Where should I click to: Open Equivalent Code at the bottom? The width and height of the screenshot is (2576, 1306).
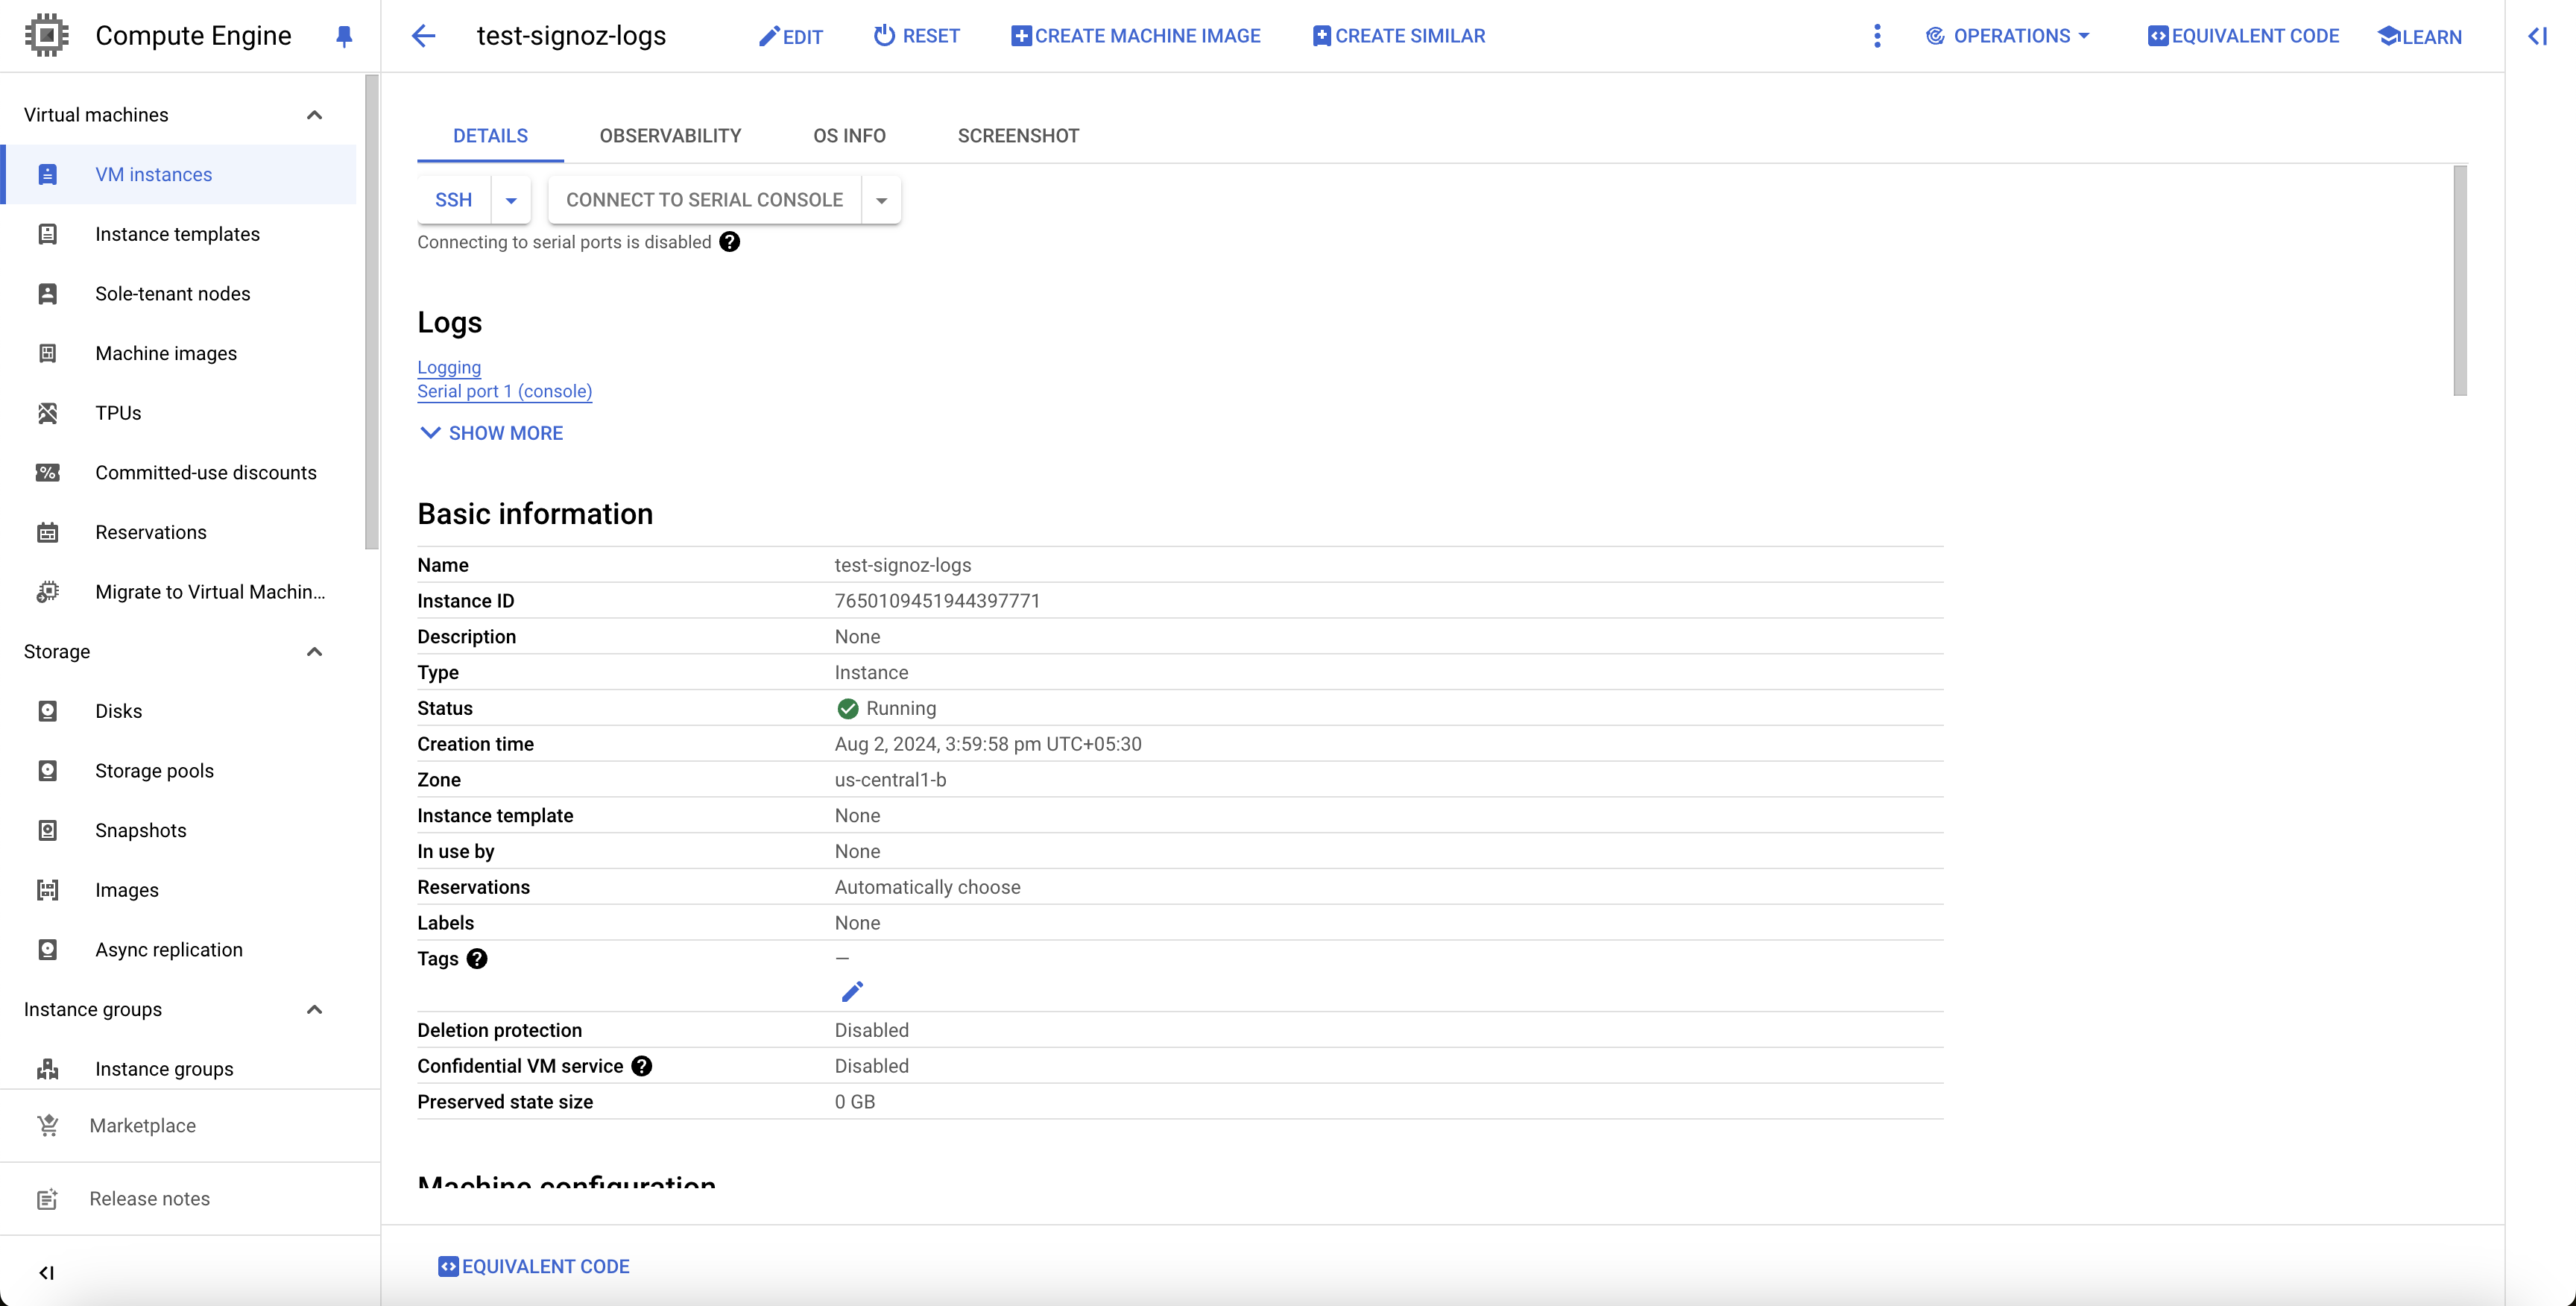point(534,1266)
